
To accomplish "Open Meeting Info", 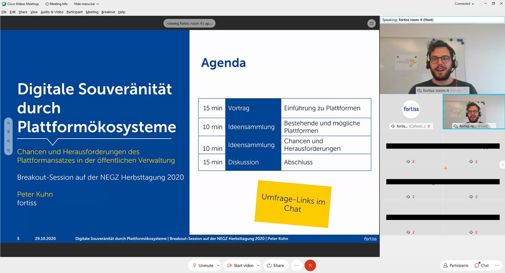I will pyautogui.click(x=56, y=4).
